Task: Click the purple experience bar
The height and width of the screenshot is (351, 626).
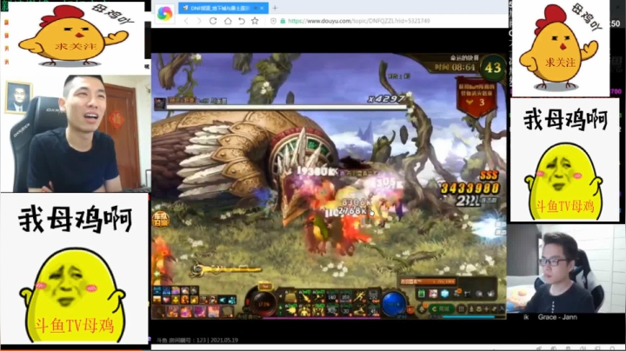Action: pos(322,317)
